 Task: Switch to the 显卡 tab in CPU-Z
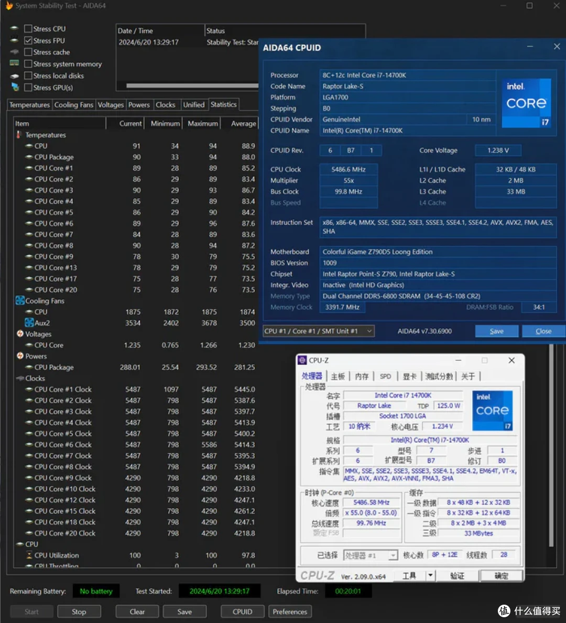[409, 376]
